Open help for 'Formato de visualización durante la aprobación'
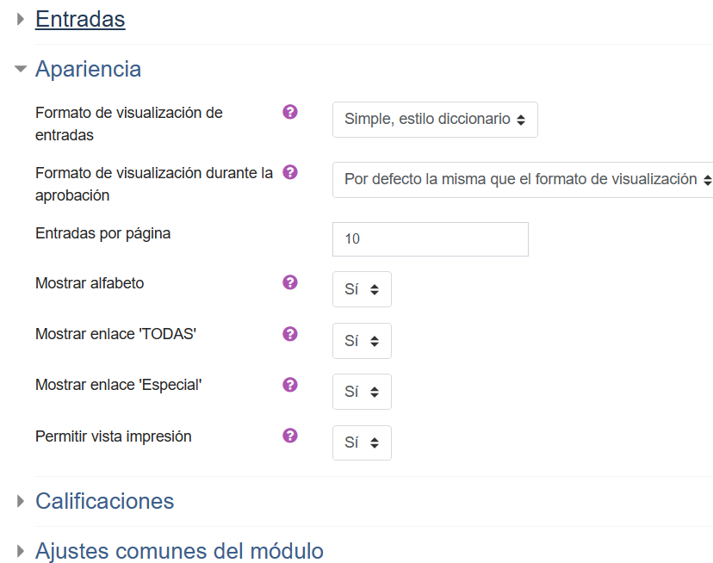This screenshot has height=563, width=713. pyautogui.click(x=290, y=172)
